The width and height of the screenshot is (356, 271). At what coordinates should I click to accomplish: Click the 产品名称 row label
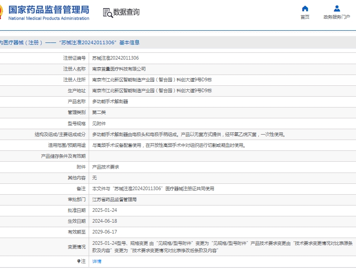[76, 102]
